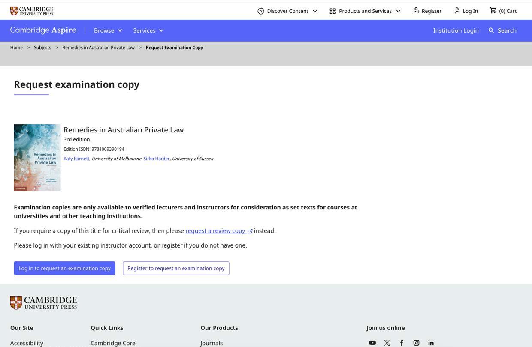Click the 3rd edition text
This screenshot has height=347, width=532.
77,139
